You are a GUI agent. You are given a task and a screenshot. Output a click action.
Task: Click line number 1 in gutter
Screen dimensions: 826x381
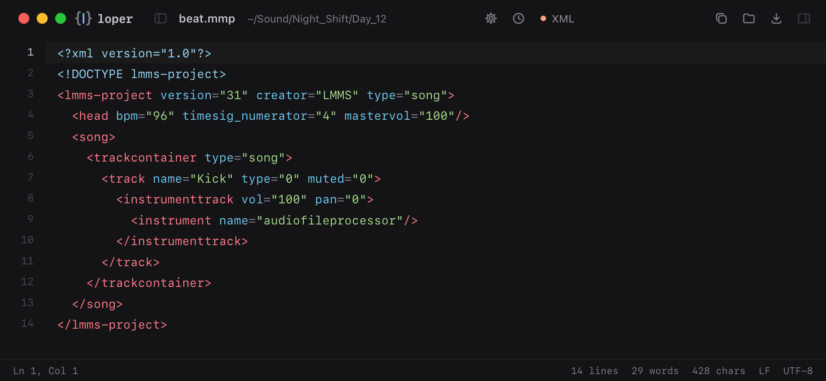coord(30,52)
